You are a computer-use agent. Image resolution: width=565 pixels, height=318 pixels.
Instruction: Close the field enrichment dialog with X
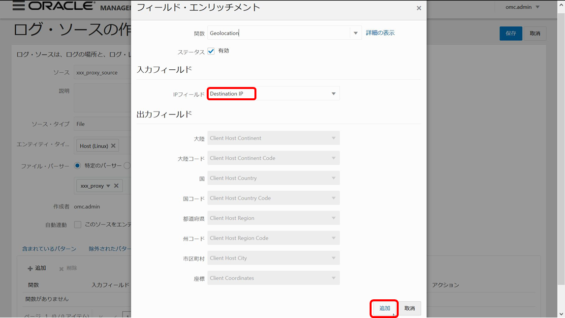(419, 8)
